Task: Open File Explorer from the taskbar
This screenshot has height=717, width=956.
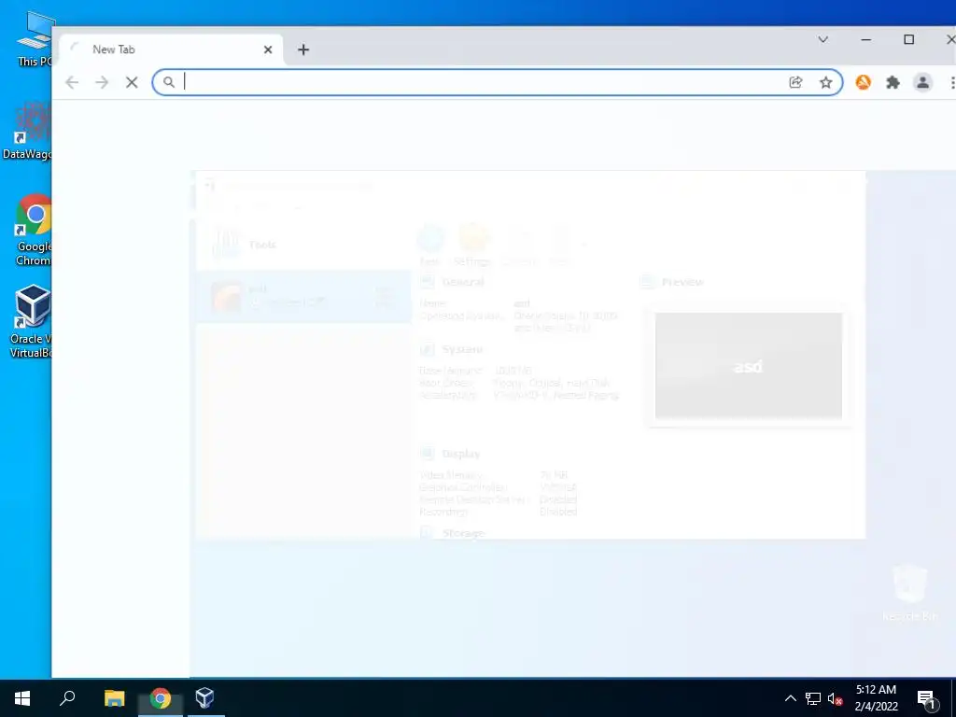Action: tap(114, 698)
